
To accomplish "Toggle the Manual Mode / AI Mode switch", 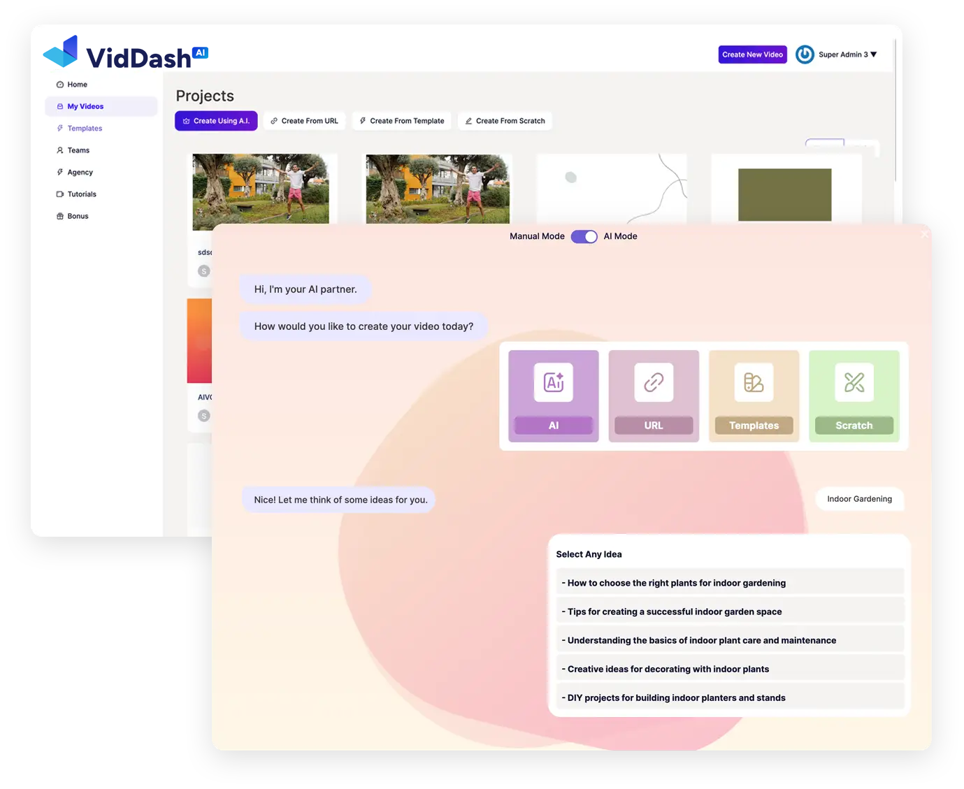I will pyautogui.click(x=584, y=236).
